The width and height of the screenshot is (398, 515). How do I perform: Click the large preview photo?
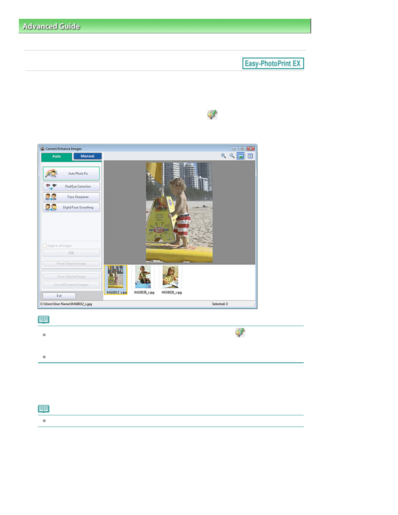pos(179,212)
